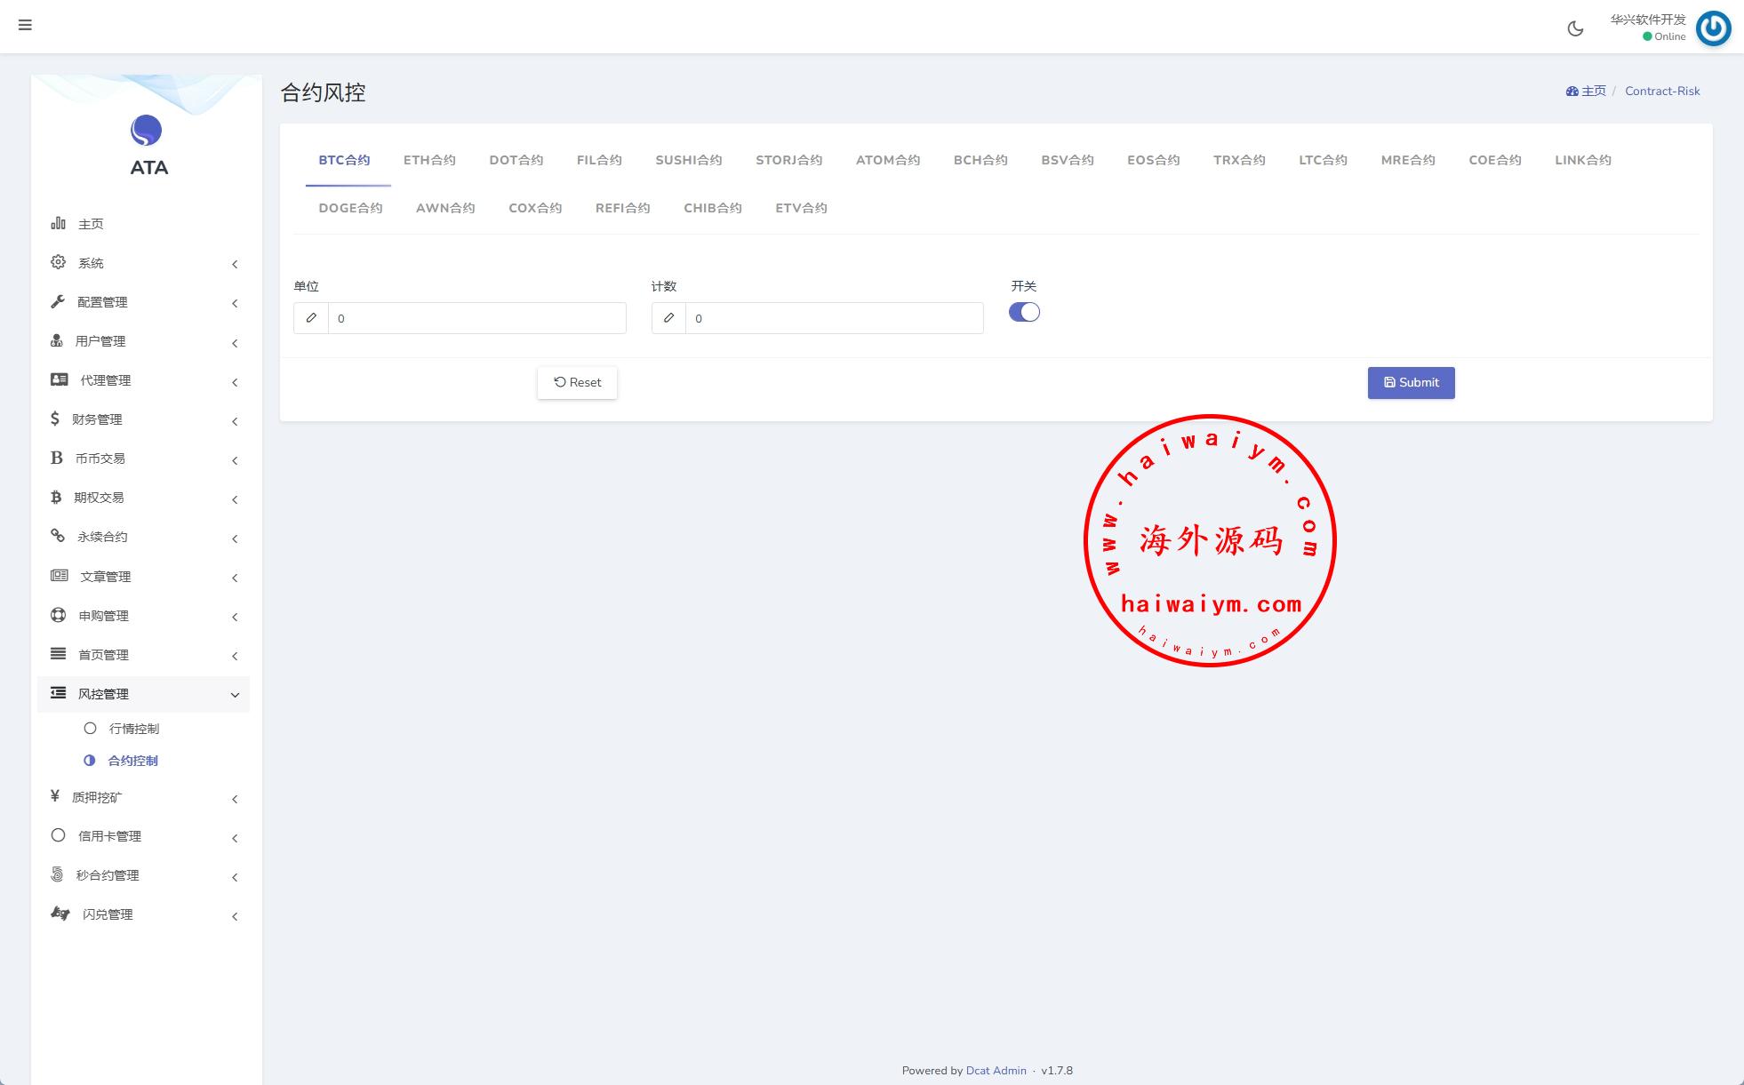Click the 配置管理 wrench icon
Viewport: 1744px width, 1085px height.
tap(58, 301)
